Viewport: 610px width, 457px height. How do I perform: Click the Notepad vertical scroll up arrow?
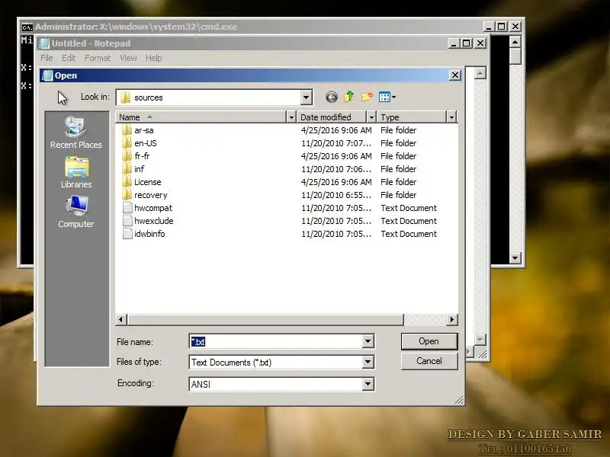[480, 73]
